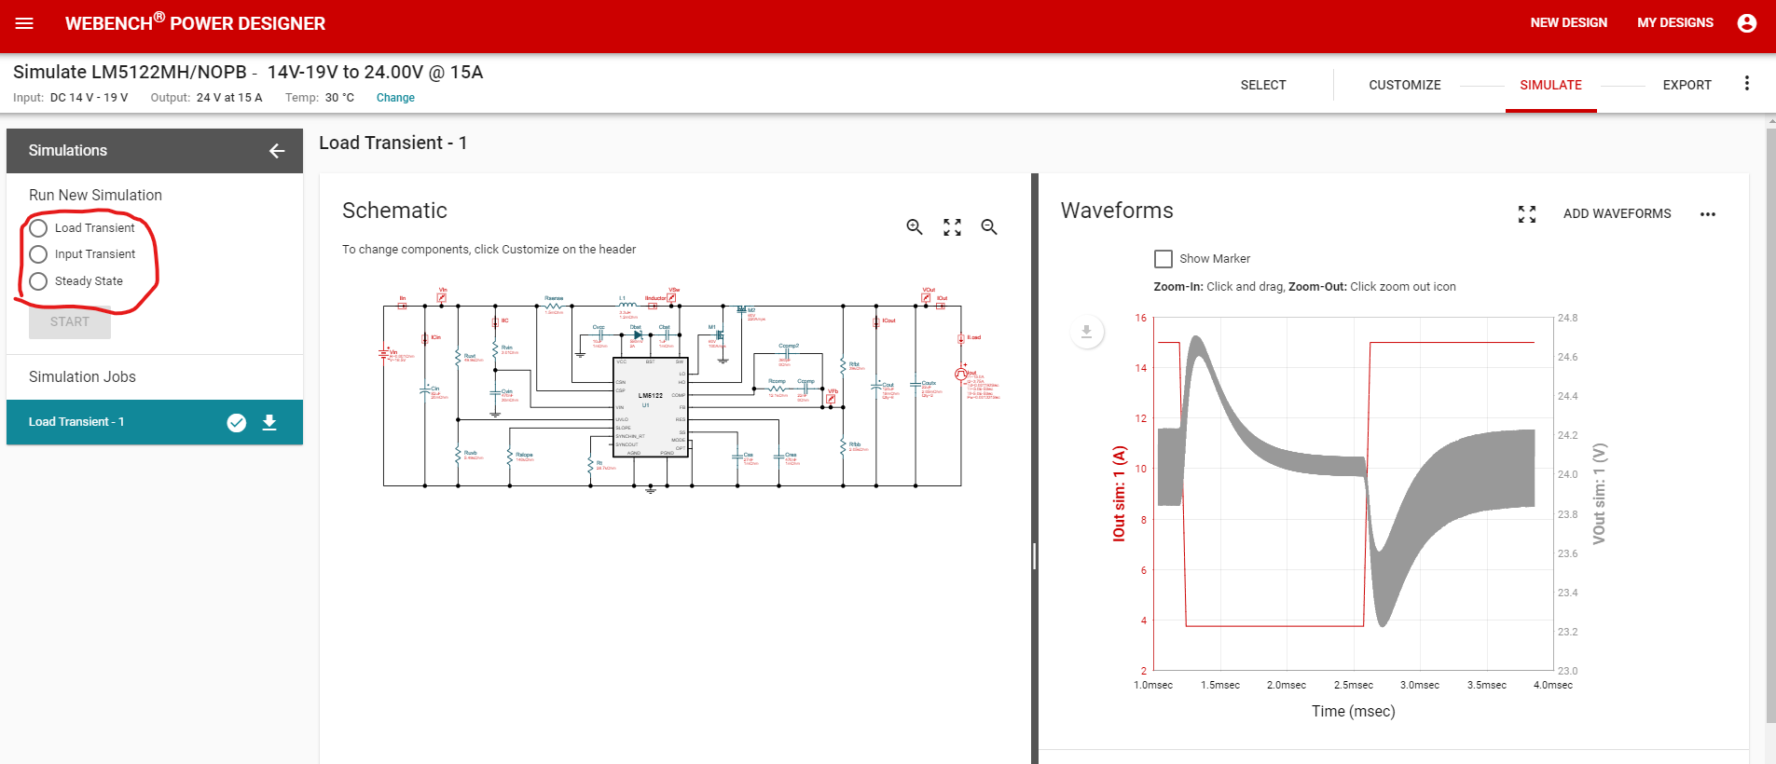
Task: Click the Run New Simulation label
Action: (x=95, y=196)
